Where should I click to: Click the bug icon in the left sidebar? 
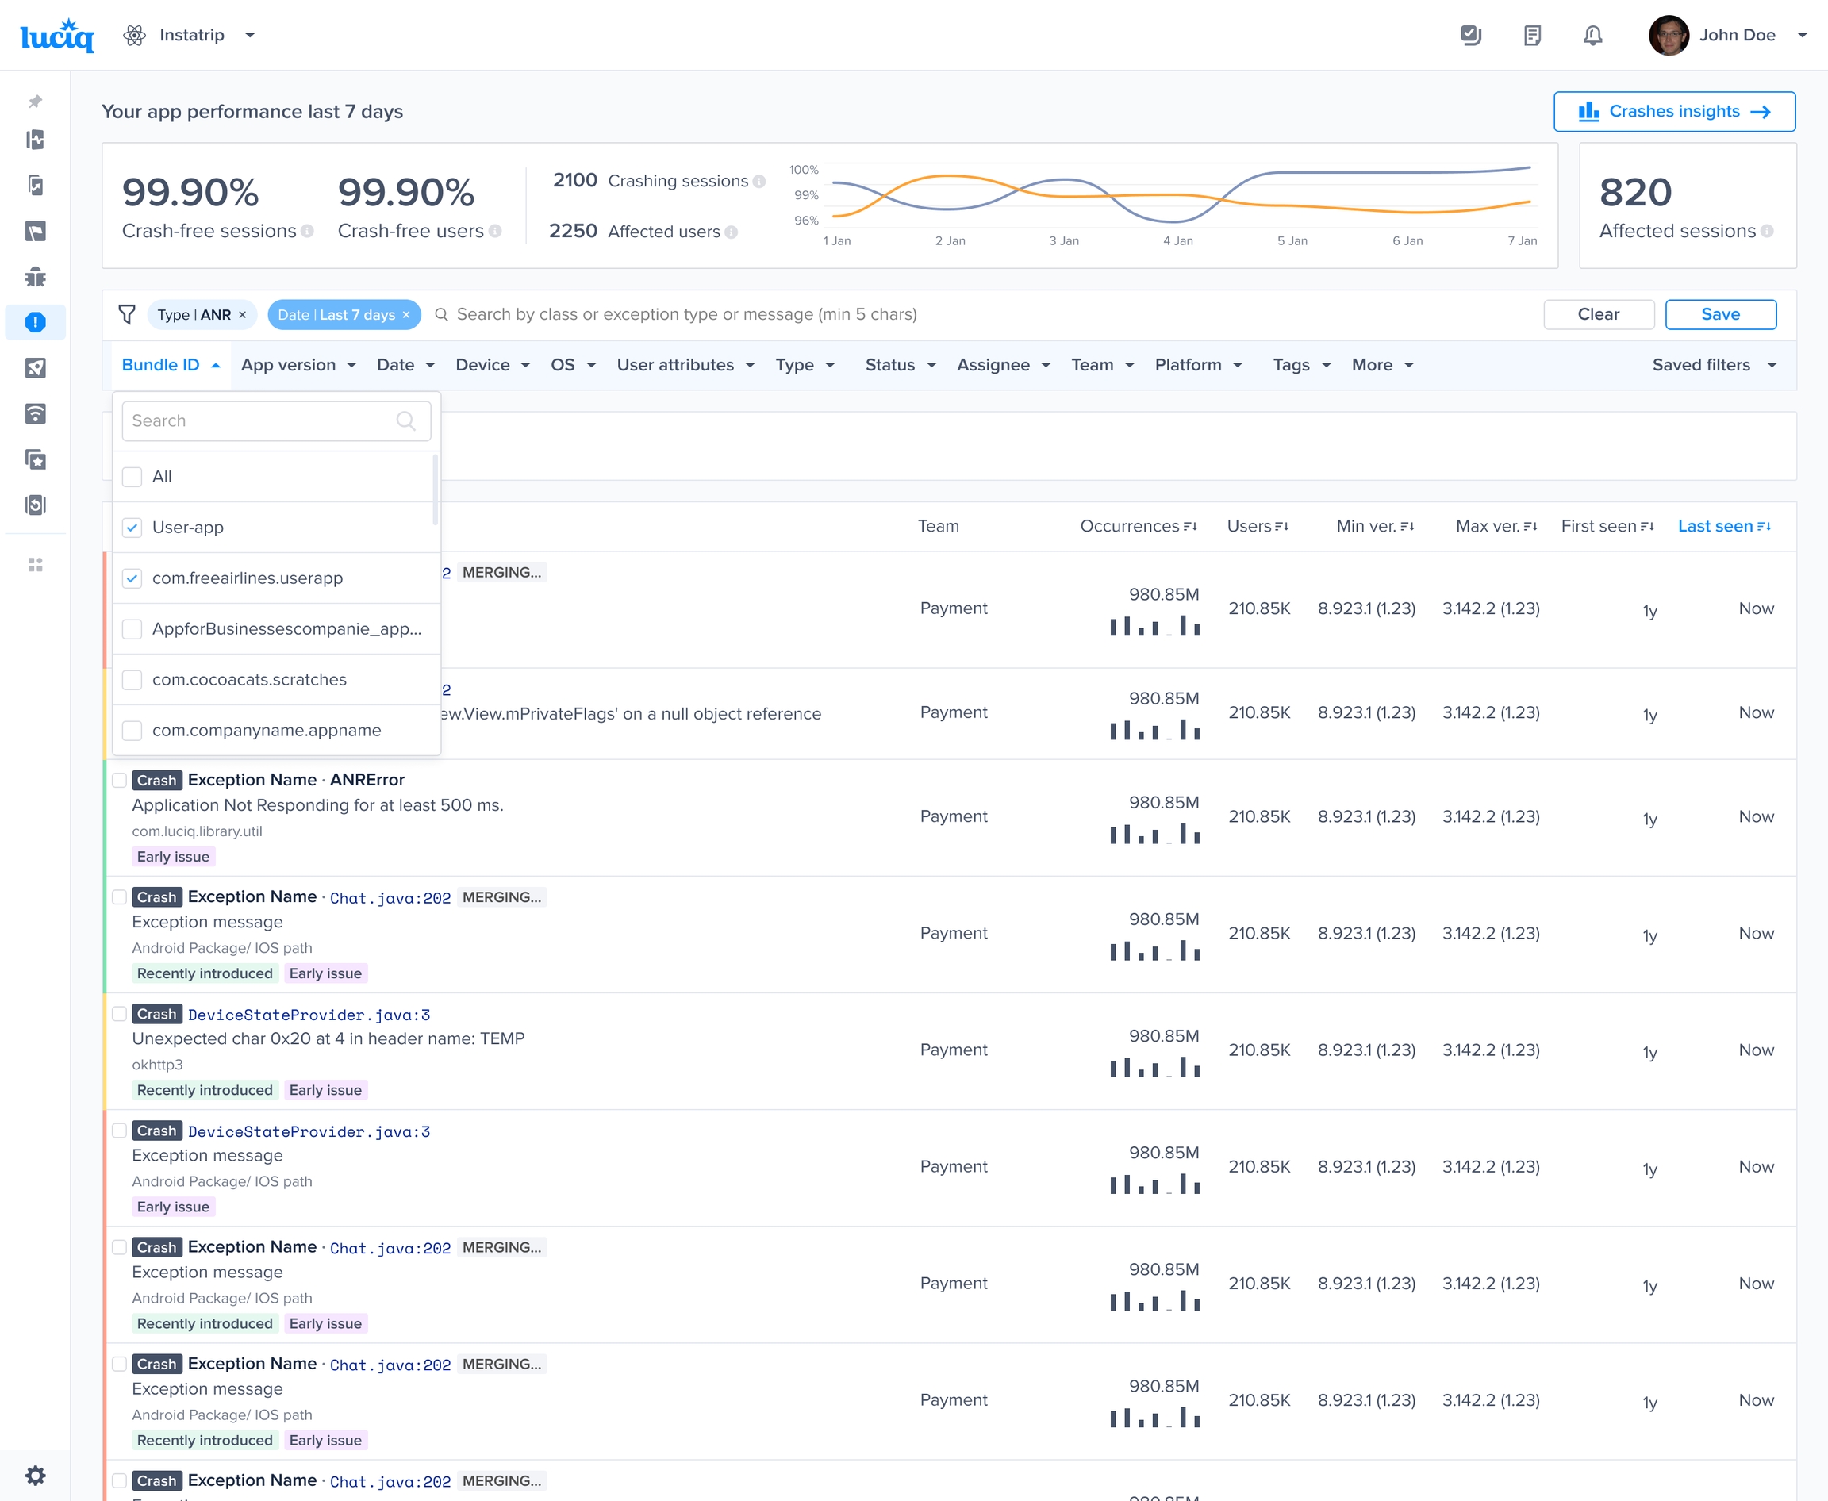coord(36,277)
